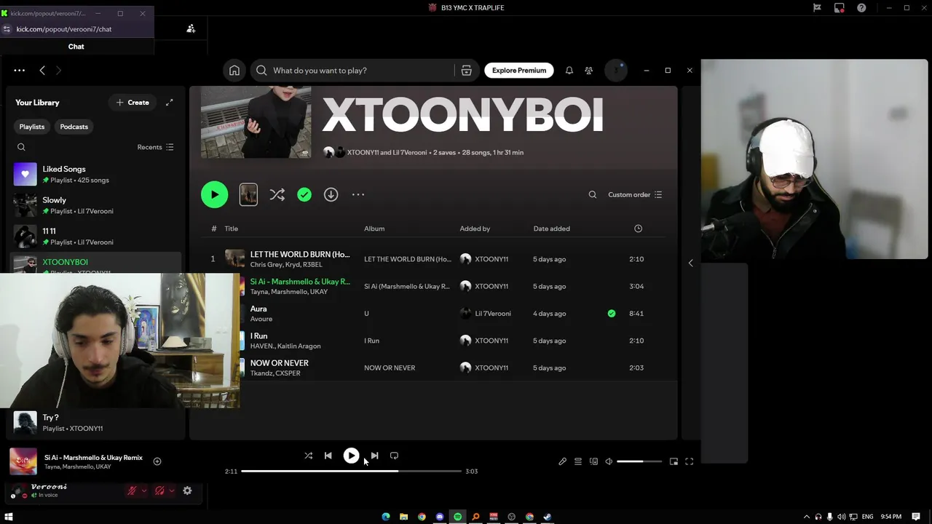Open LET THE WORLD BURN album link
Image resolution: width=932 pixels, height=524 pixels.
[407, 259]
